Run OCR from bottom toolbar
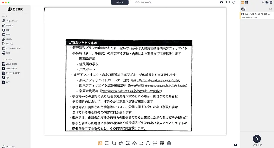This screenshot has width=274, height=148. pos(155,143)
